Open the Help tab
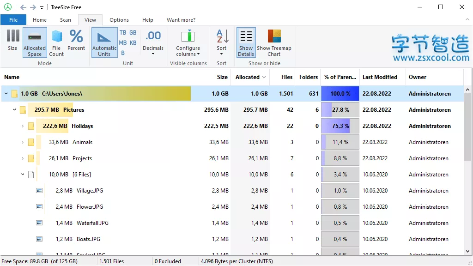 pyautogui.click(x=148, y=20)
